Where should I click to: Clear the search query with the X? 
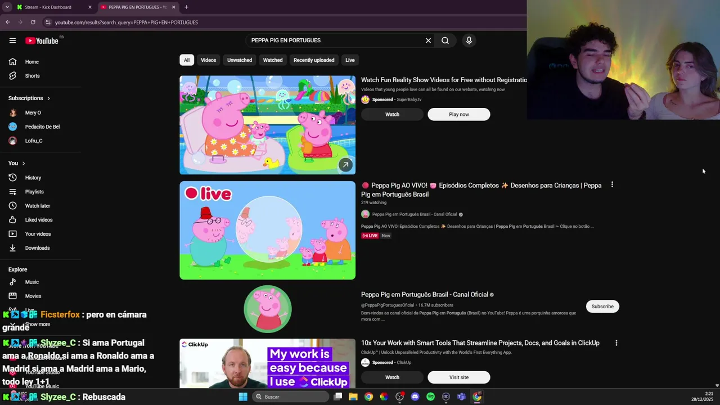pos(428,40)
